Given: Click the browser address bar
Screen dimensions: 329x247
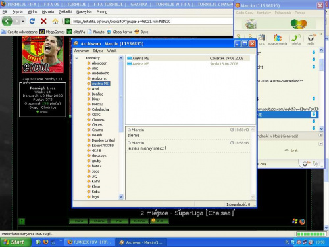Looking at the screenshot, I should point(151,22).
